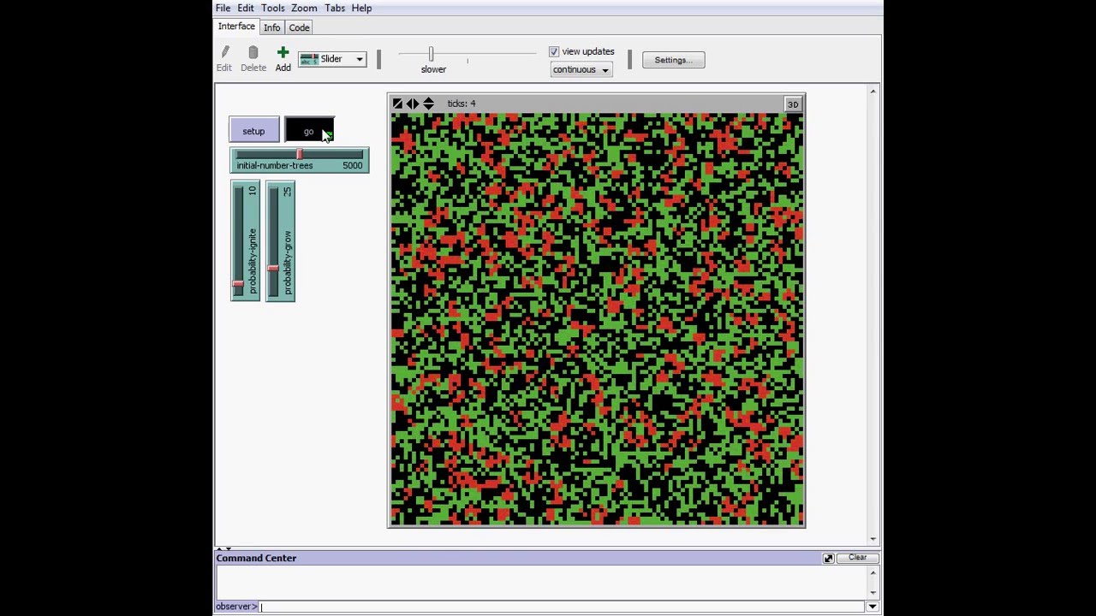Screen dimensions: 1096x616
Task: Click the command center input field
Action: 562,607
